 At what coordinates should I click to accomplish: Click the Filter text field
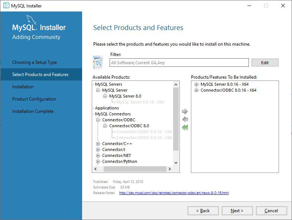(x=179, y=62)
